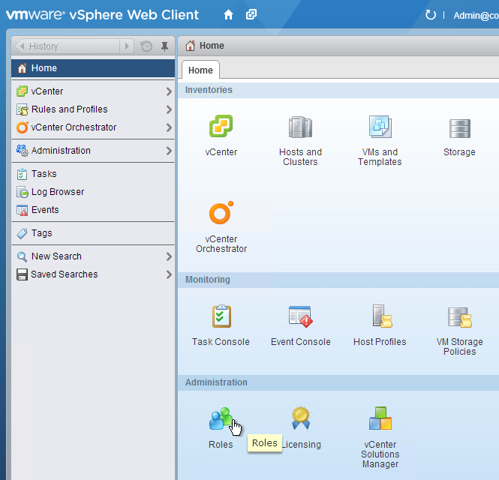
Task: Click the Home breadcrumb house icon in title bar
Action: [x=191, y=46]
